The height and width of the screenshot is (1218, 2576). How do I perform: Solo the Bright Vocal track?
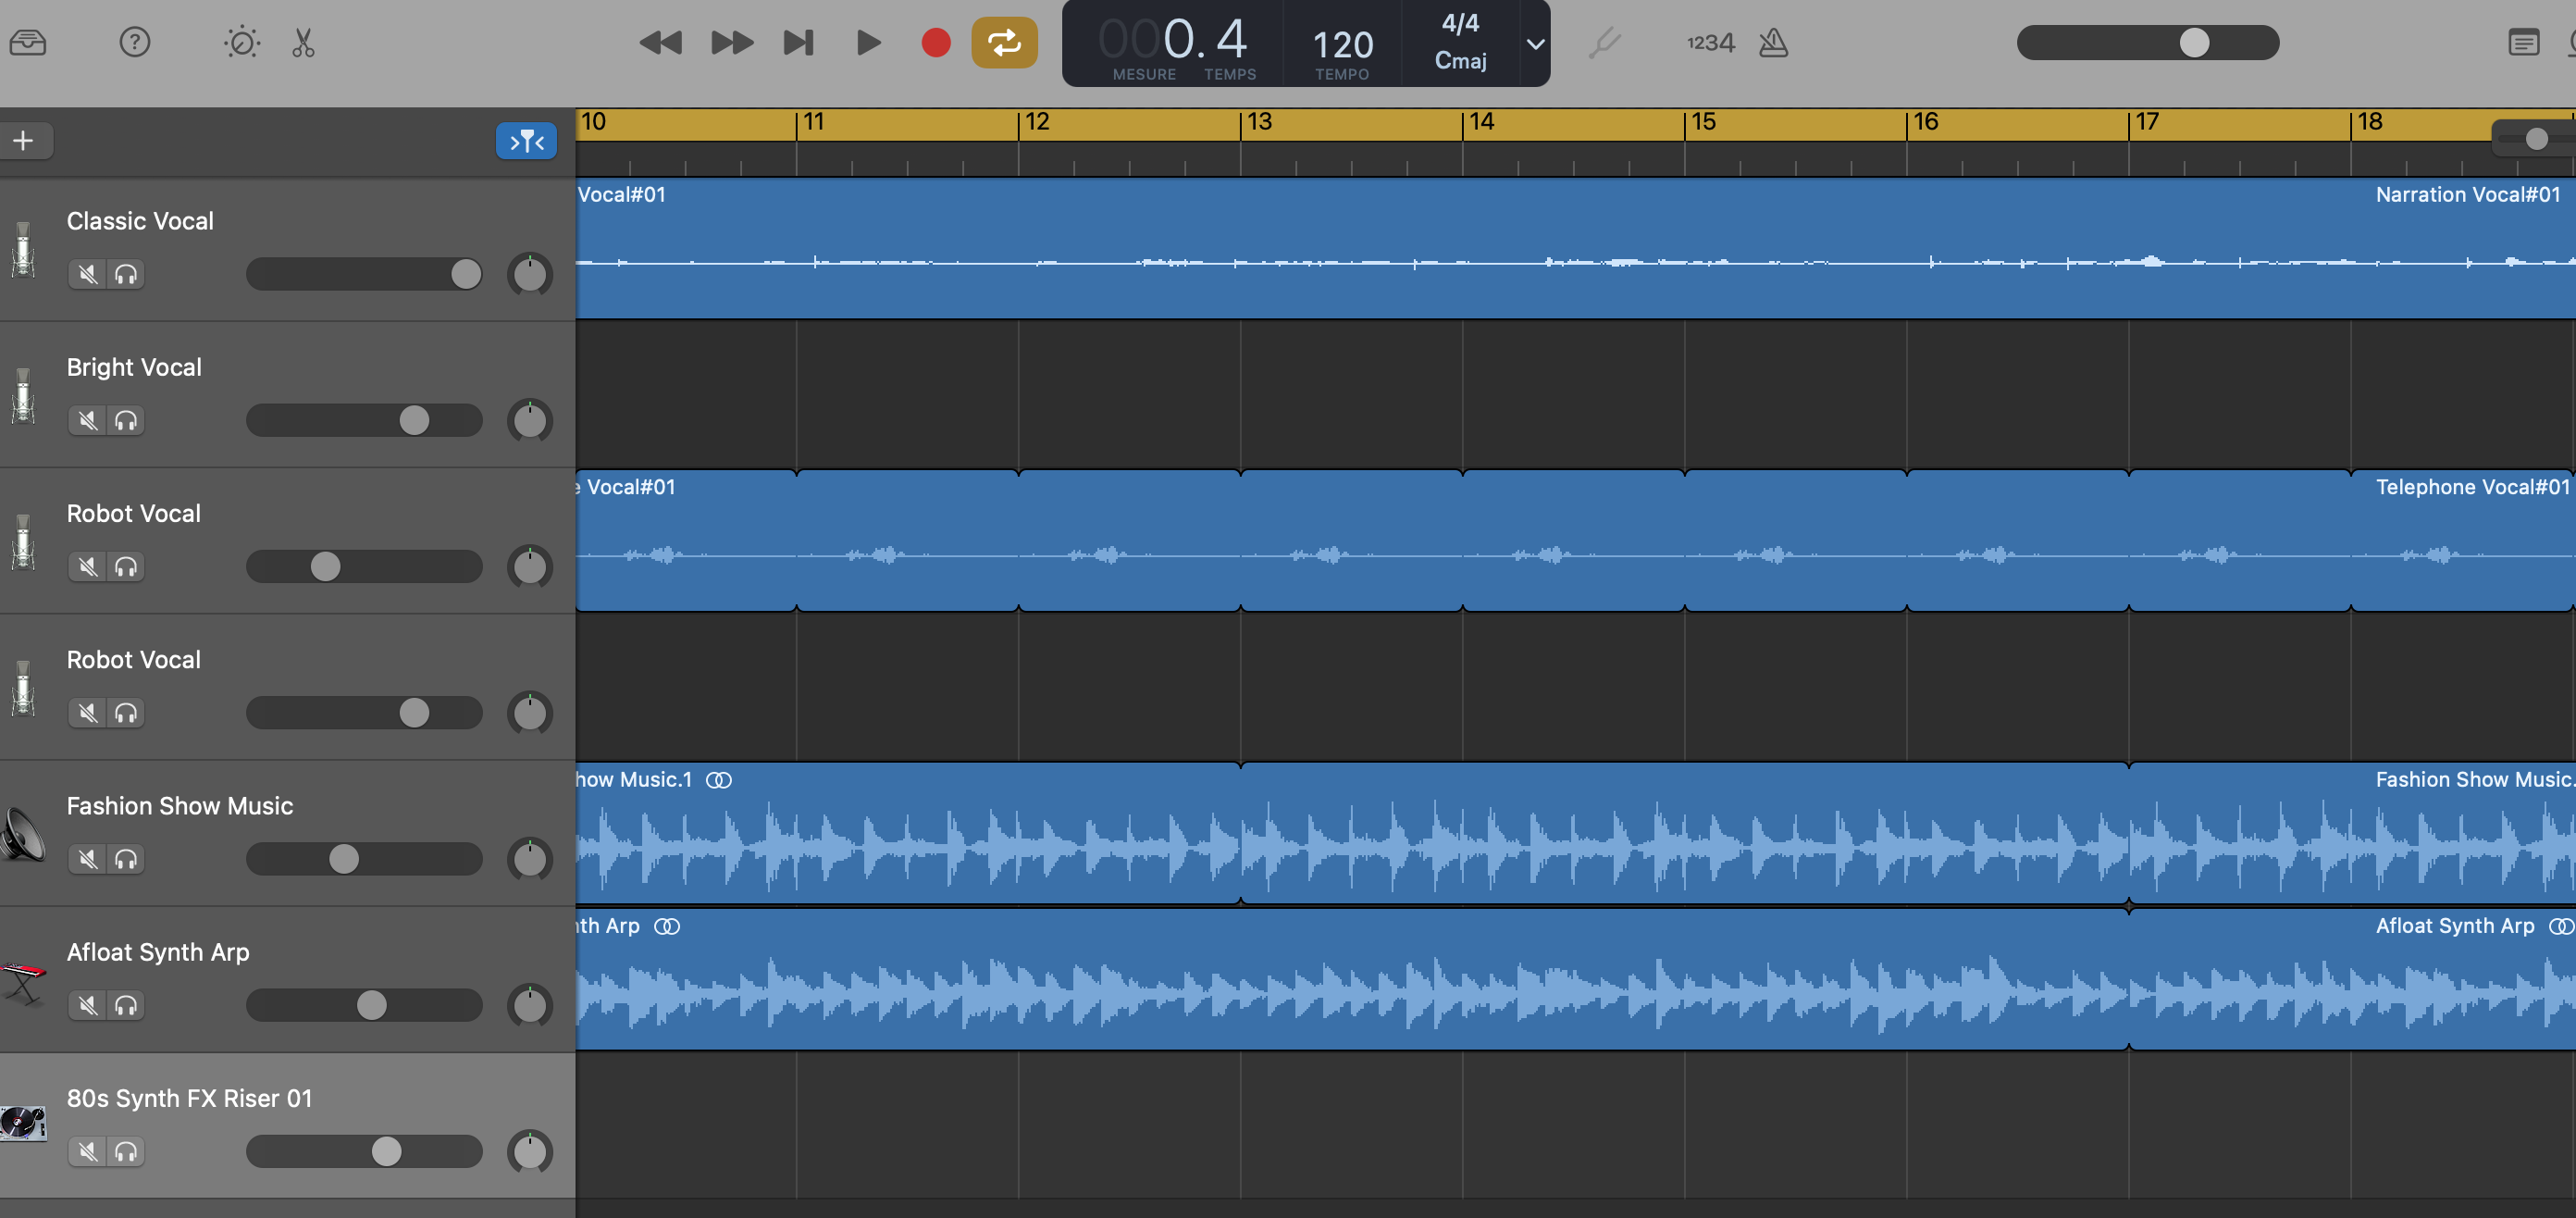coord(126,420)
